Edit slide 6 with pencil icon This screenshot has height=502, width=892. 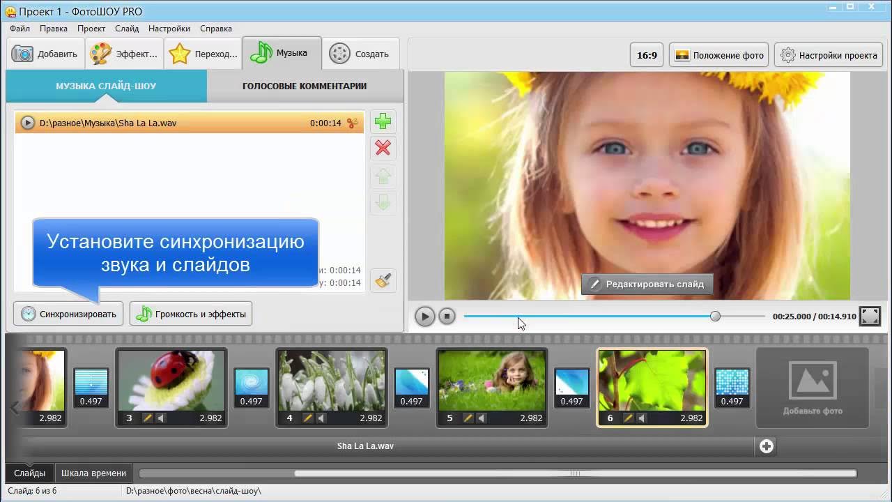coord(629,418)
